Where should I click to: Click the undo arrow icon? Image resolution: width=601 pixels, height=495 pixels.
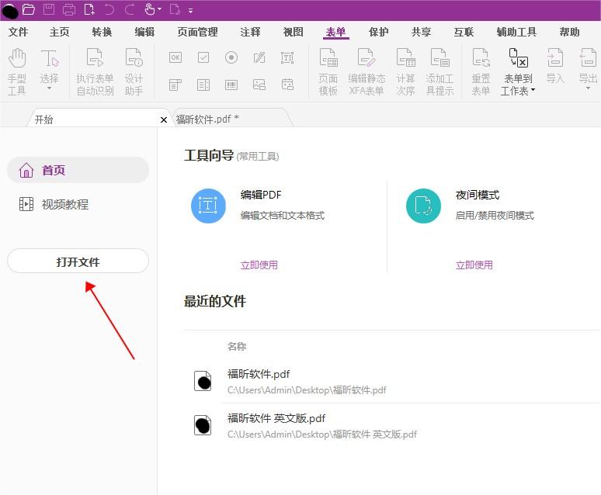[x=109, y=9]
